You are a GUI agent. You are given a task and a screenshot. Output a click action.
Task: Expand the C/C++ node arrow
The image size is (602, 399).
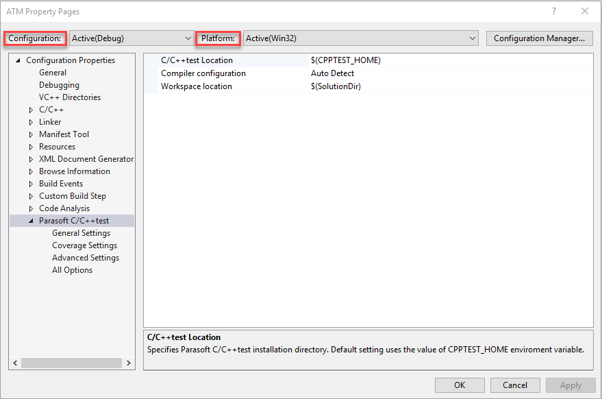[31, 110]
